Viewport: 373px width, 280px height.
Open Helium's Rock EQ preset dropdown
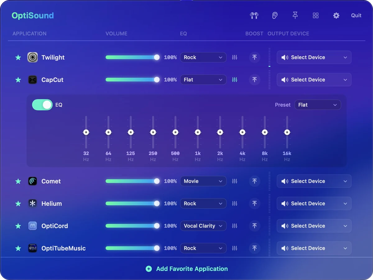pyautogui.click(x=203, y=204)
